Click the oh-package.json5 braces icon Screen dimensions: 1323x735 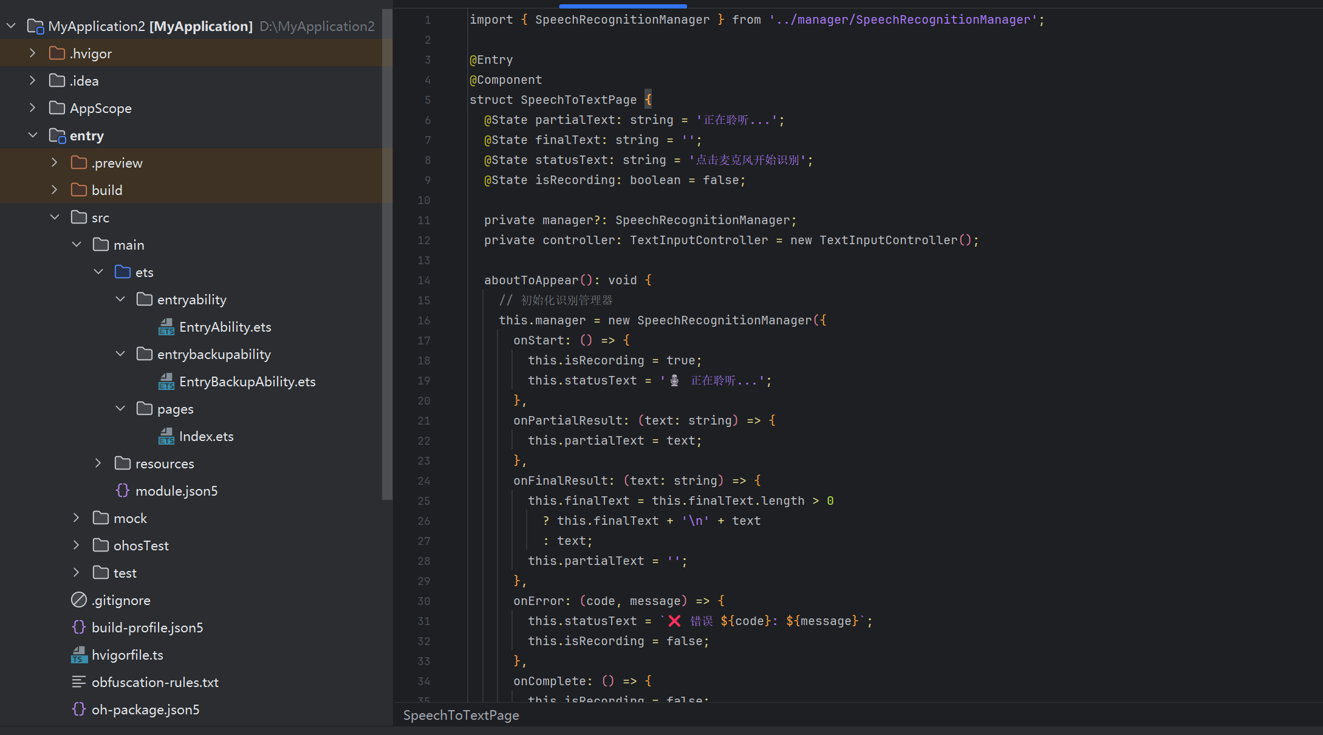point(79,709)
